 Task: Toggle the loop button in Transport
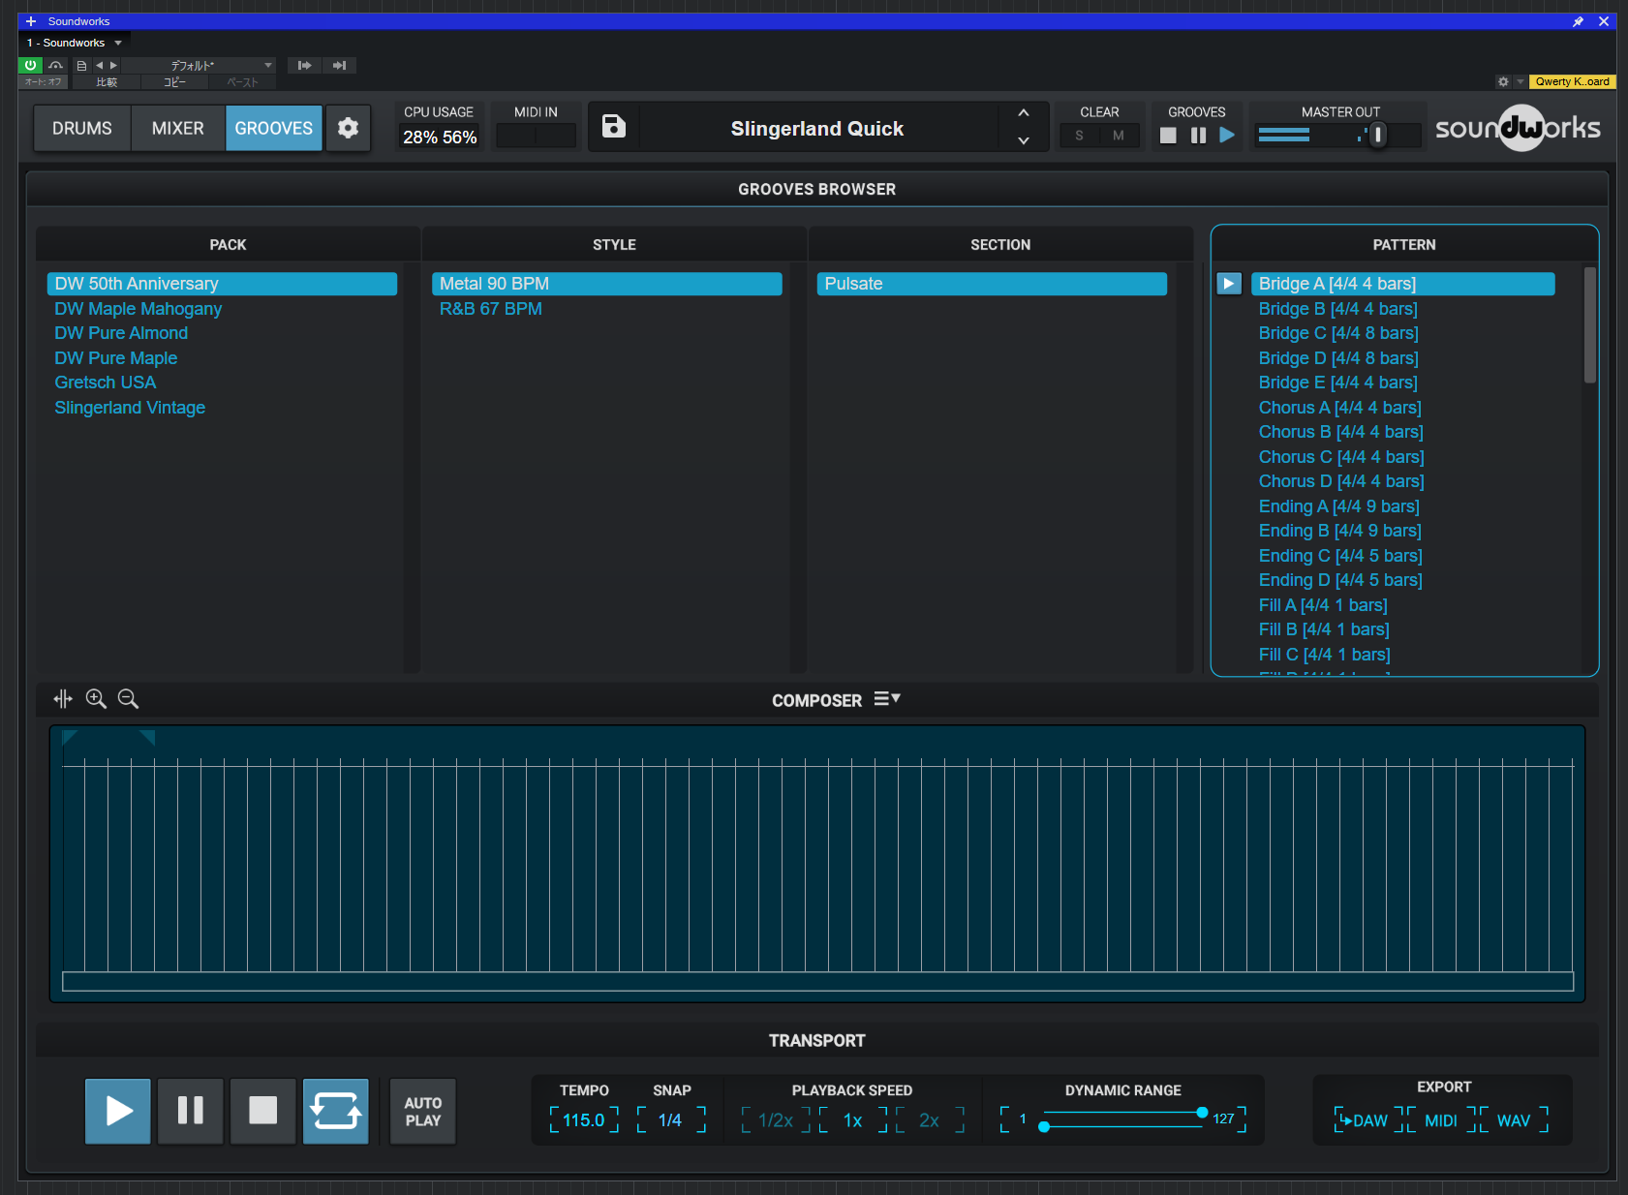click(336, 1111)
